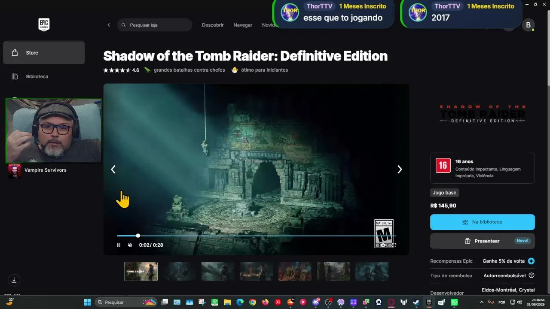The image size is (550, 309).
Task: Open Discord from the taskbar
Action: pos(316,302)
